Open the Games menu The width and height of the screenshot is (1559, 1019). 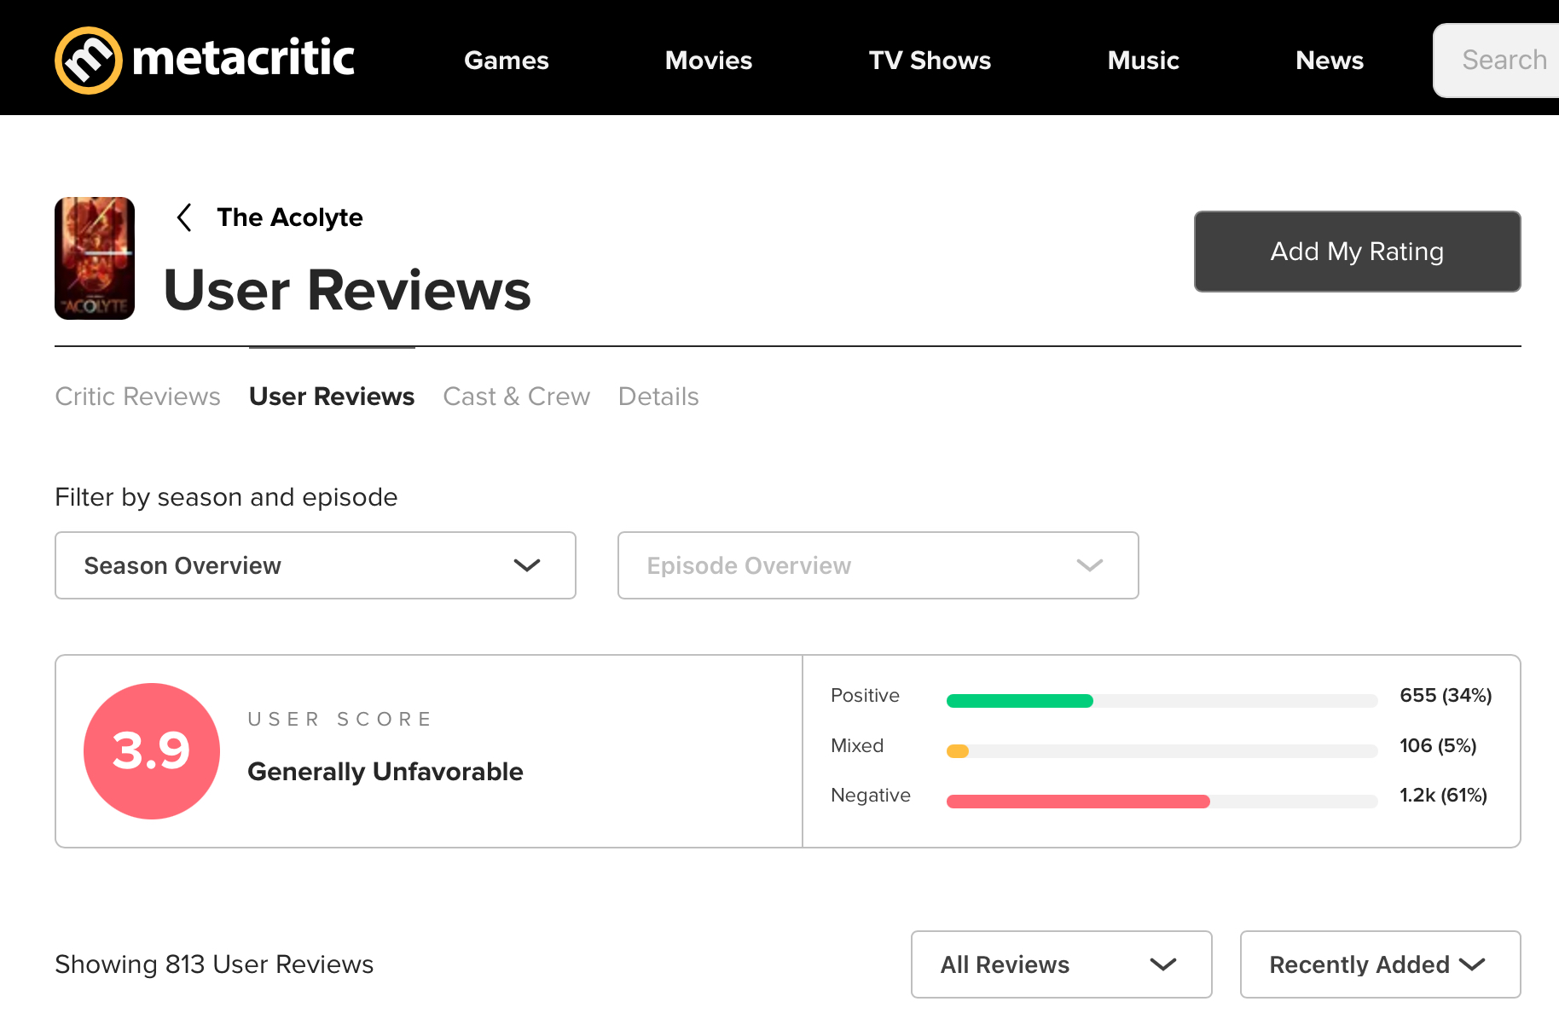[507, 61]
